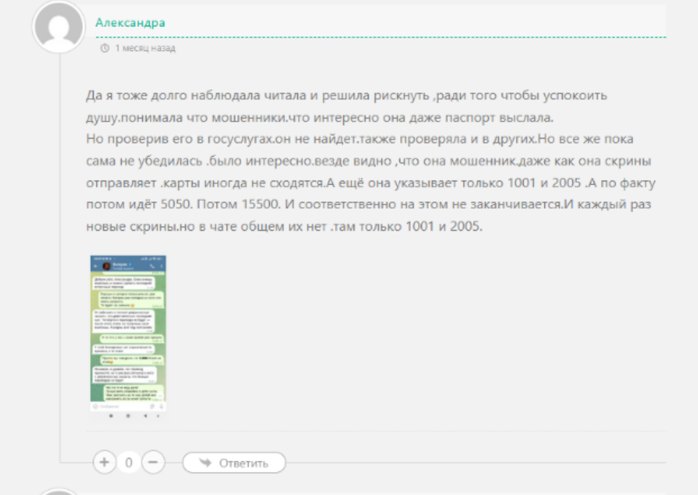The height and width of the screenshot is (495, 698).
Task: Select the timestamp '1 месяц назад'
Action: 145,48
